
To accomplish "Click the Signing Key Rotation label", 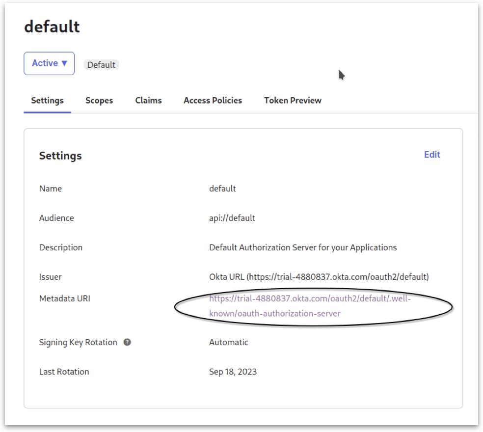I will tap(78, 342).
